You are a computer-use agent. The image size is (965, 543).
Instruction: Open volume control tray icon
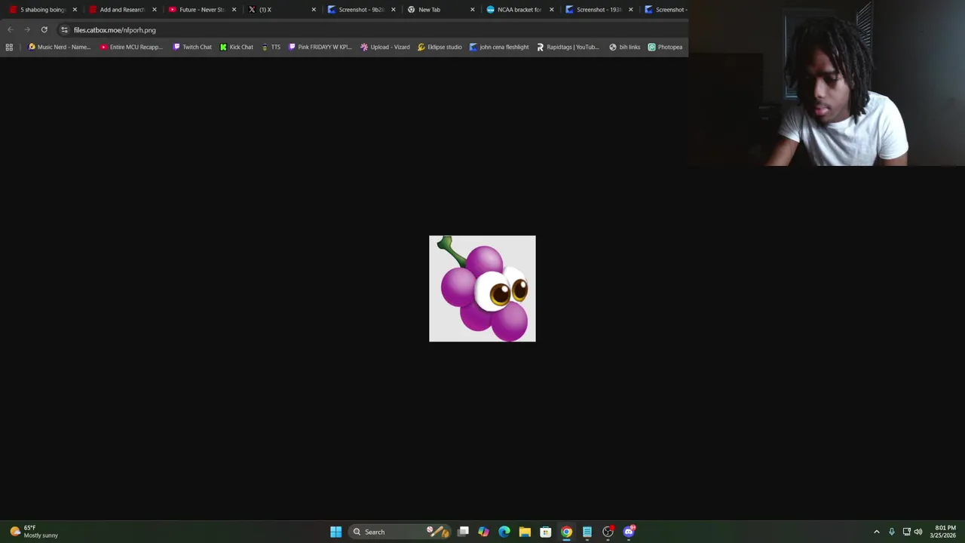coord(918,532)
